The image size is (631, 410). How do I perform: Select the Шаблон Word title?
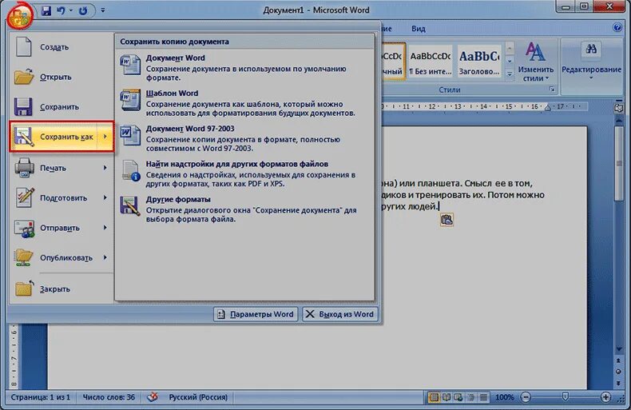(172, 93)
